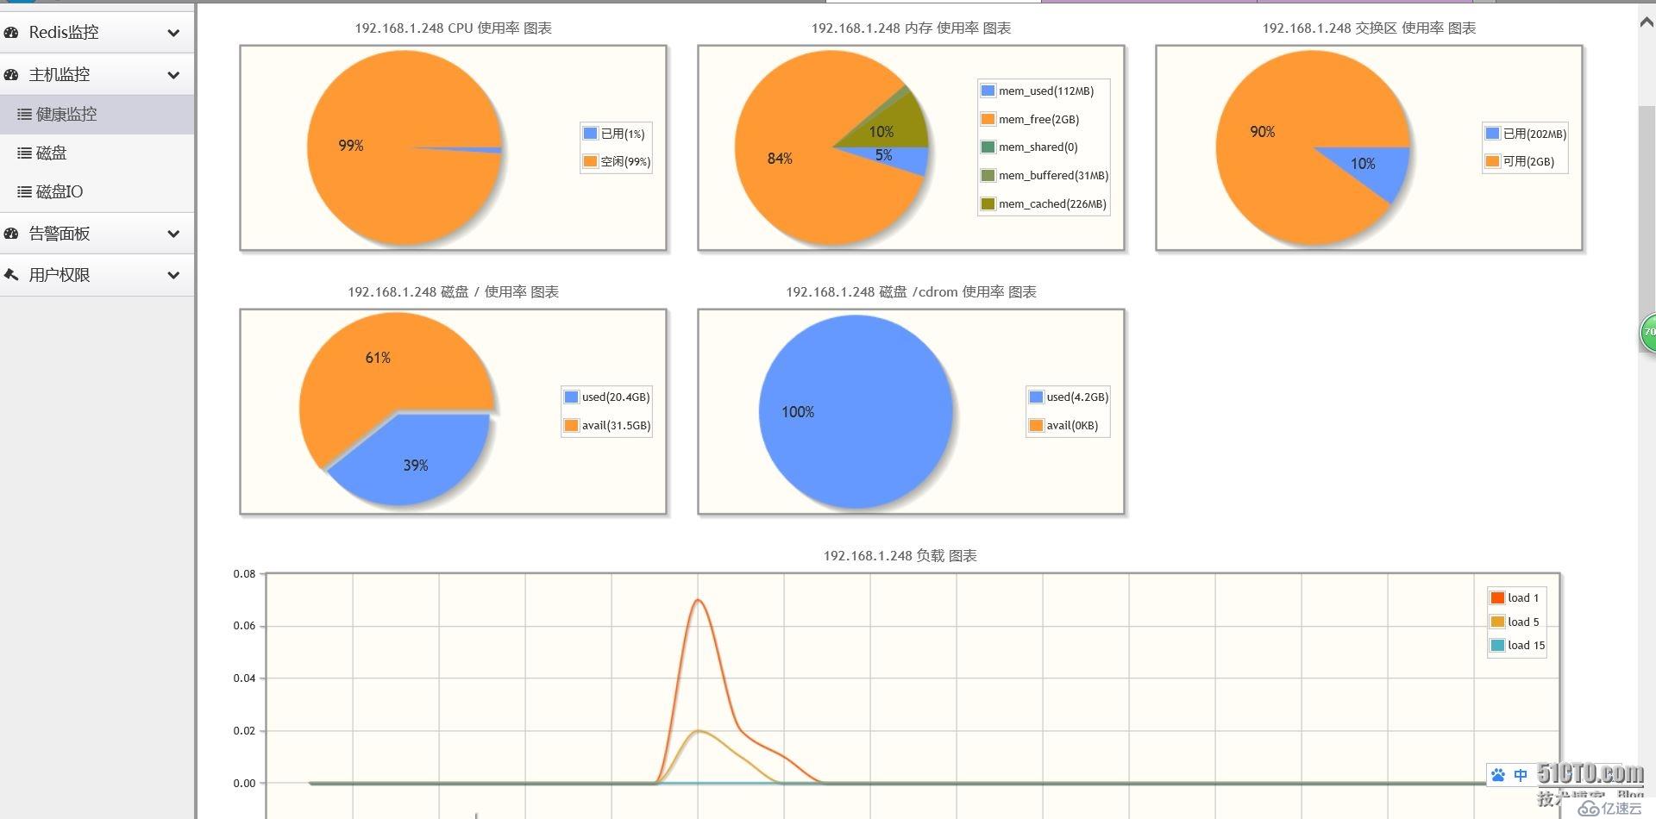
Task: Click the CPU 使用率 图表 title
Action: pos(453,28)
